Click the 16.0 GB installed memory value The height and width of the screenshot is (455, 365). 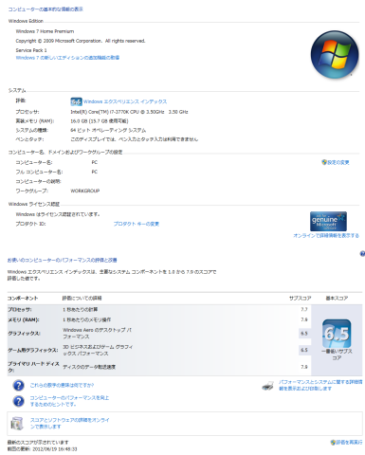coord(100,121)
